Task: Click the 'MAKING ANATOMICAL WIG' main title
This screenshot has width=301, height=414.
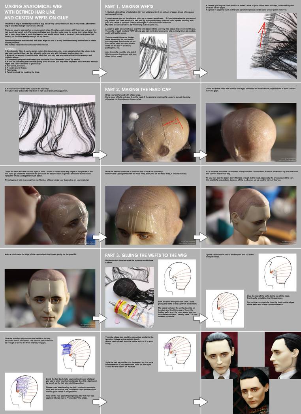Action: (x=33, y=6)
